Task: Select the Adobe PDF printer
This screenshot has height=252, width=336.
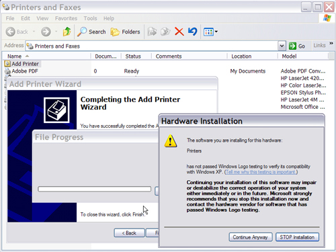Action: (22, 71)
